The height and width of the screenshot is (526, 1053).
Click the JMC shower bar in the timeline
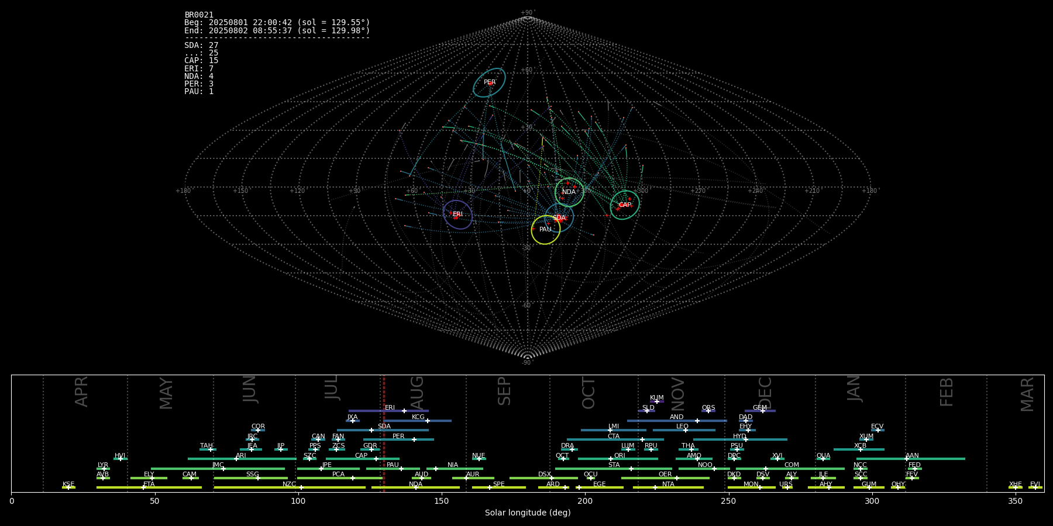pos(218,469)
